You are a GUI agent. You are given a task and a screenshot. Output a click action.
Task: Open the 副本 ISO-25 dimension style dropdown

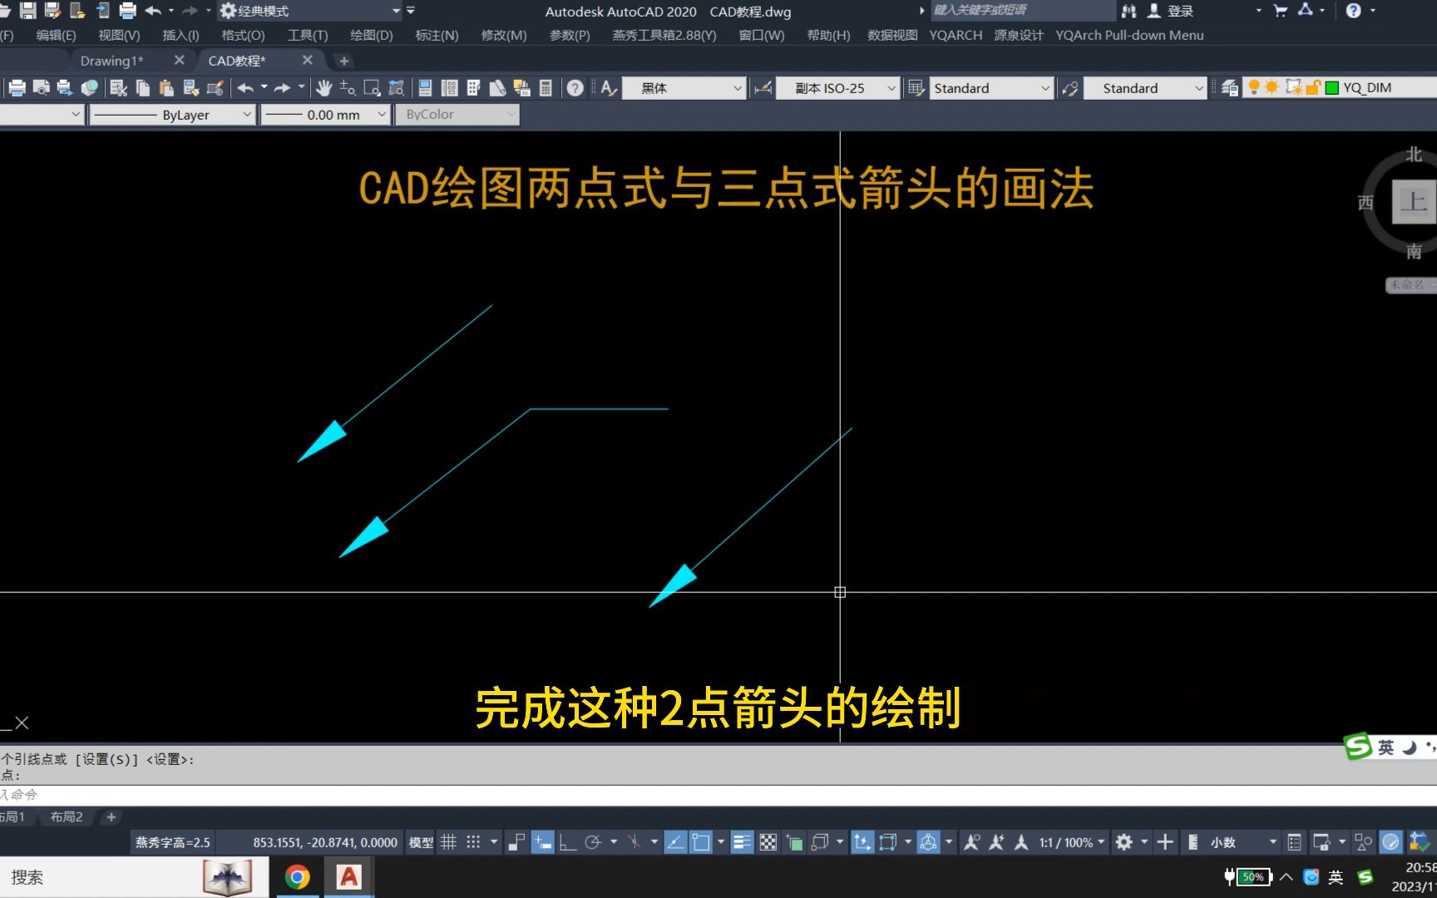(837, 88)
